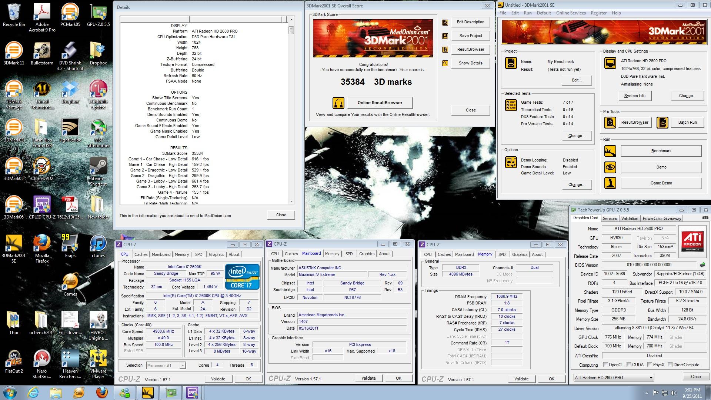Click the Details window vertical scrollbar

pyautogui.click(x=291, y=111)
